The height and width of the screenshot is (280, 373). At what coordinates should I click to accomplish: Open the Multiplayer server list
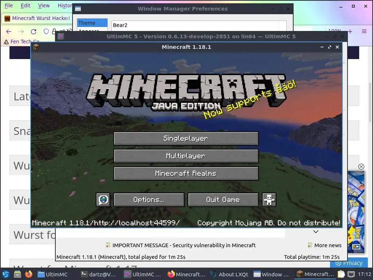tap(186, 156)
